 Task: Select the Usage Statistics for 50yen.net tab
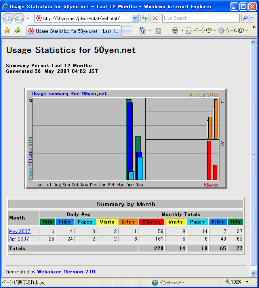[73, 31]
